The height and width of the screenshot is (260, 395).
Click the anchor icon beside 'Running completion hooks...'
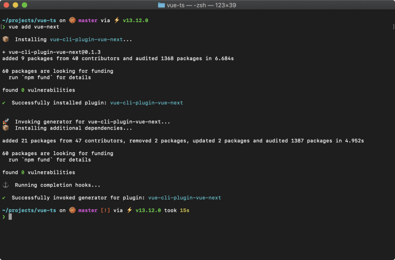(5, 185)
